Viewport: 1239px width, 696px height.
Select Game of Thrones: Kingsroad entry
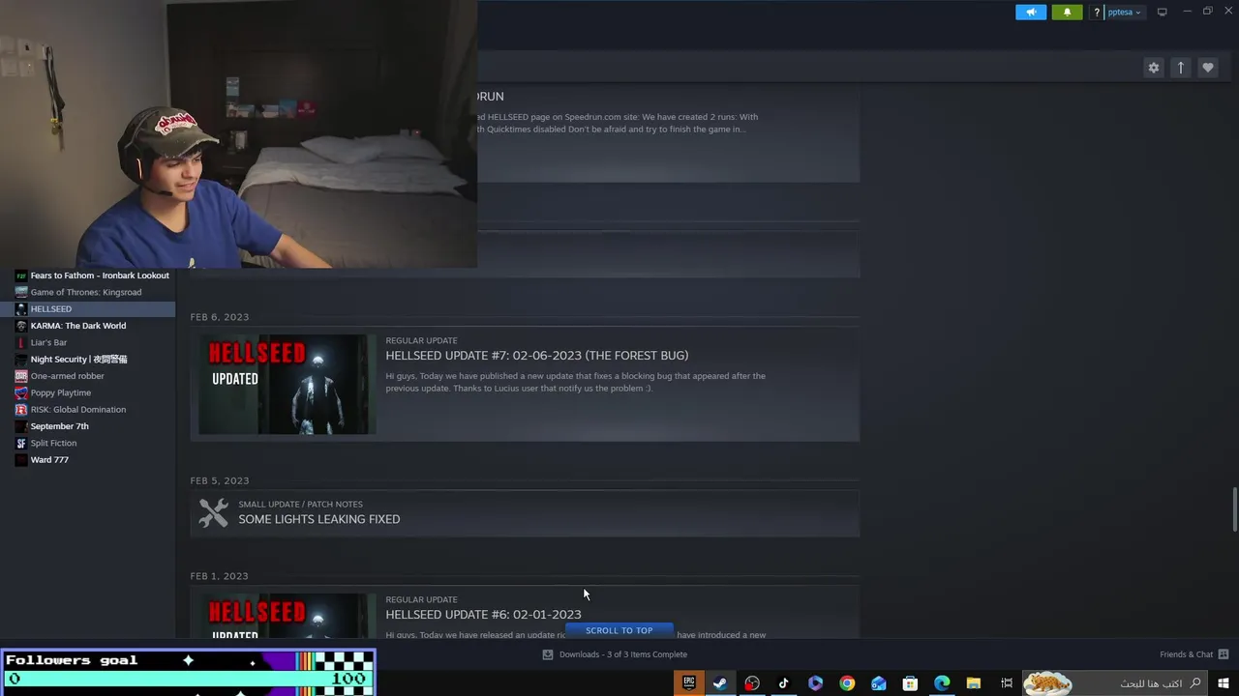tap(87, 292)
